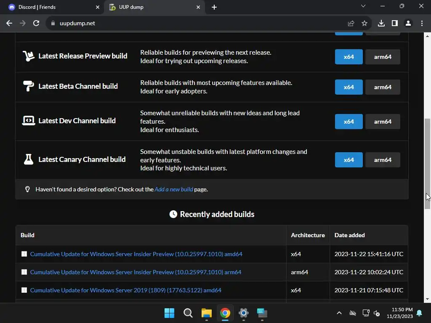Show hidden system tray icons chevron
Screen dimensions: 431x323
339,313
